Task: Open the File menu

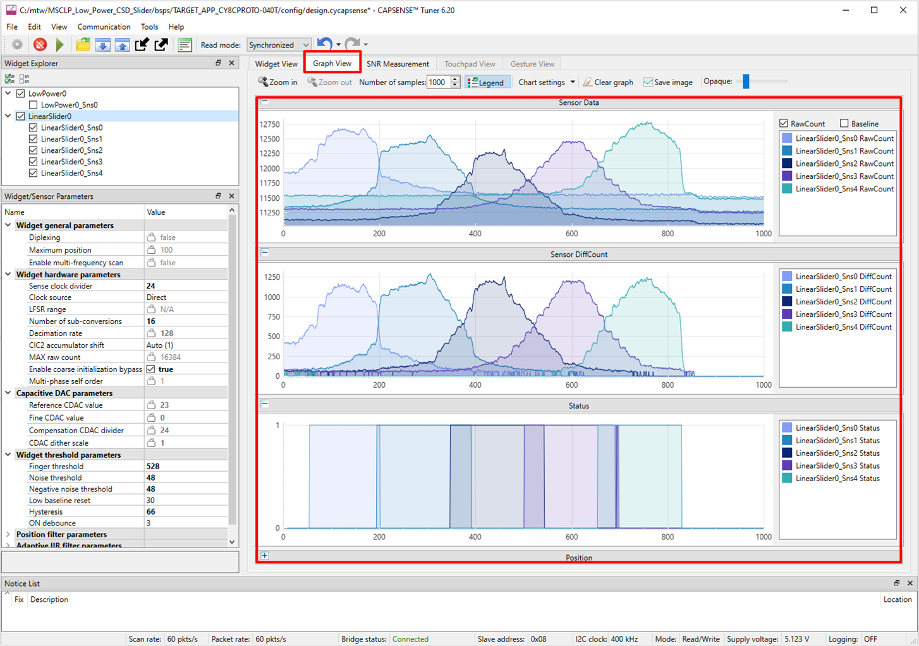Action: click(x=12, y=27)
